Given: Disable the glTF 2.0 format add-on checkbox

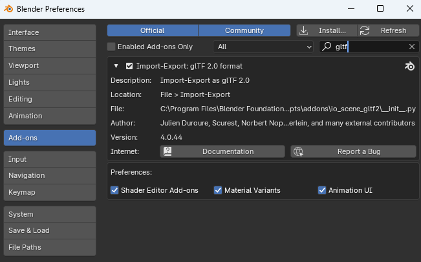Looking at the screenshot, I should (x=129, y=66).
